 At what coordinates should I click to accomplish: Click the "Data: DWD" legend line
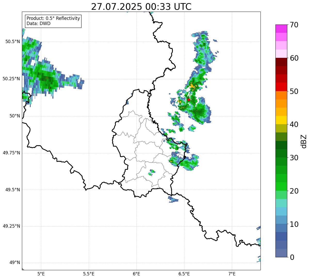[x=39, y=23]
